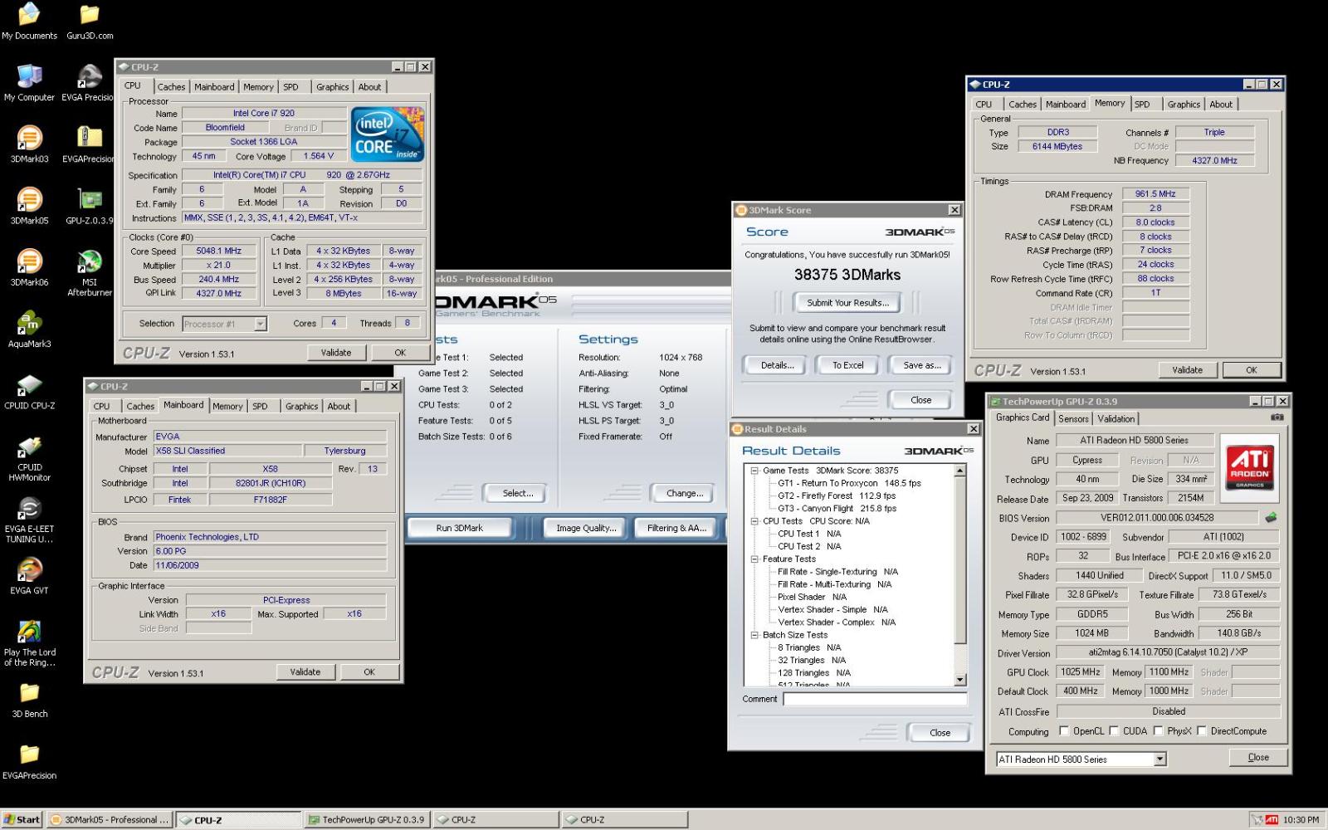Toggle the DirectCompute checkbox in GPU-Z

point(1201,731)
